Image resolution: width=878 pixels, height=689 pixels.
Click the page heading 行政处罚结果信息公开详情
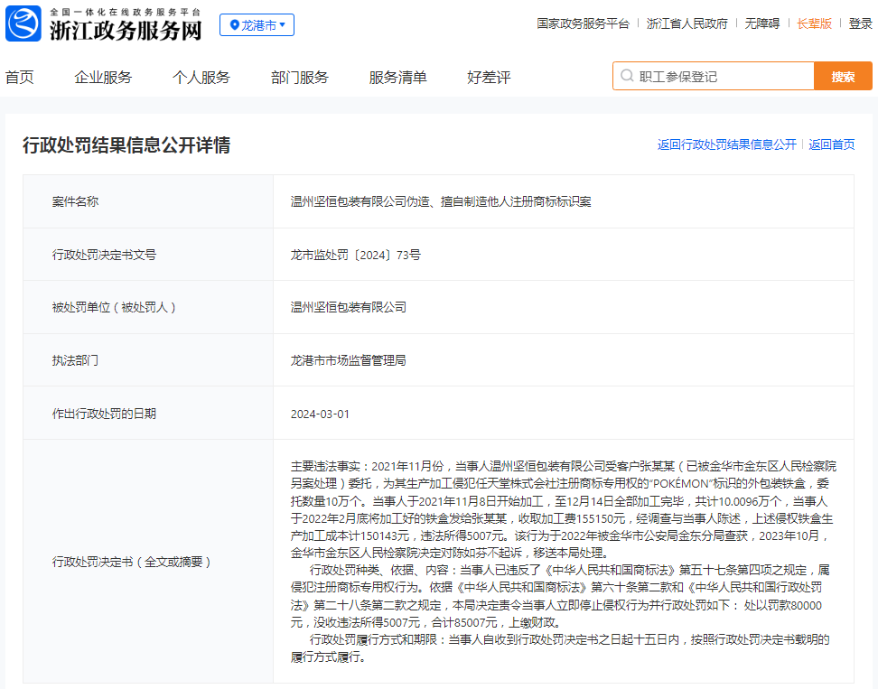tap(126, 145)
